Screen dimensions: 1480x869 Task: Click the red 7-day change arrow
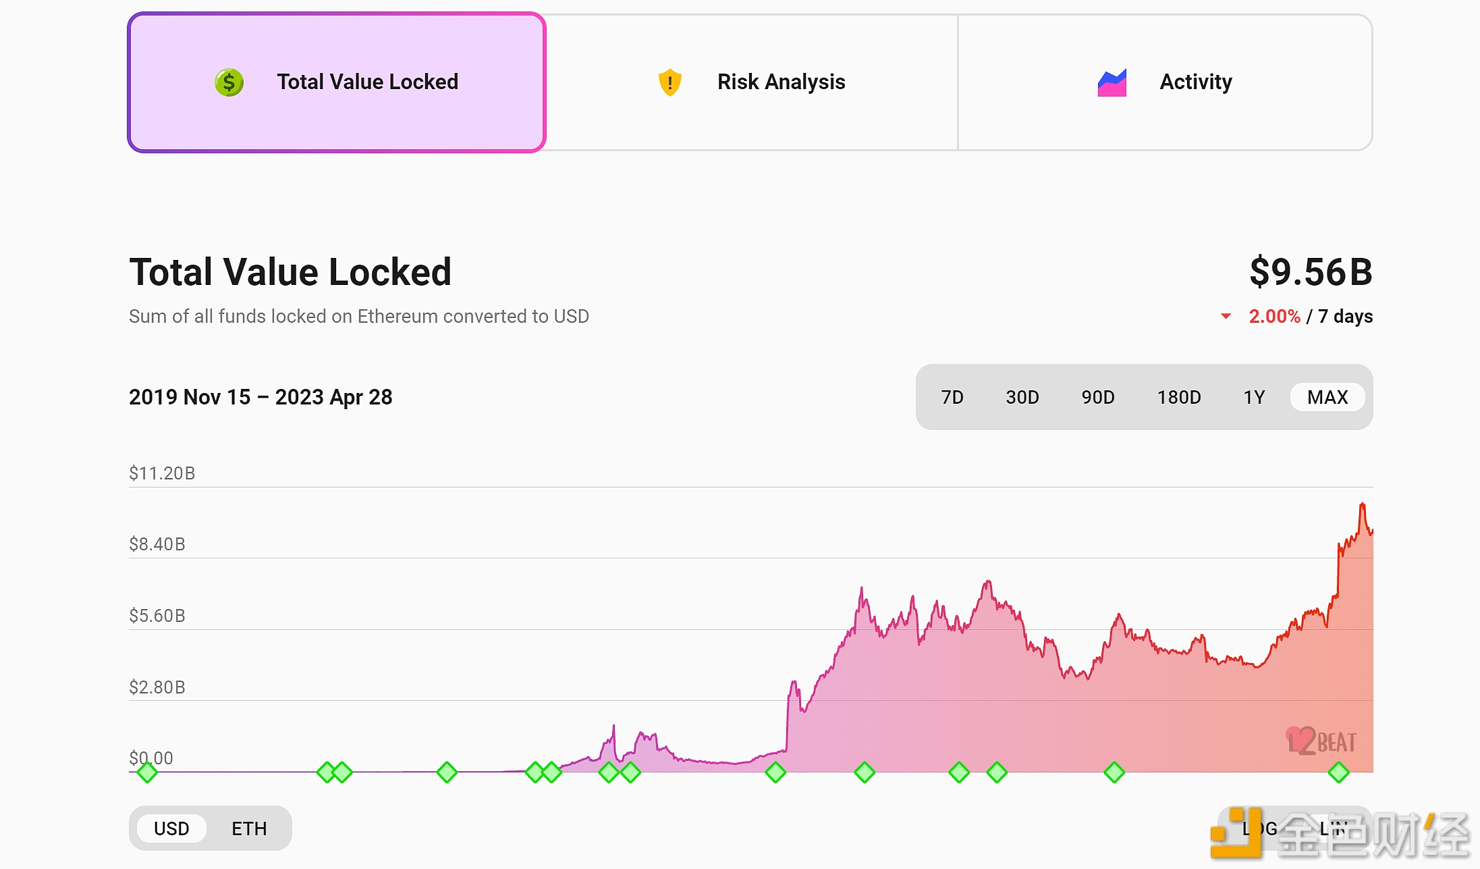pyautogui.click(x=1226, y=316)
